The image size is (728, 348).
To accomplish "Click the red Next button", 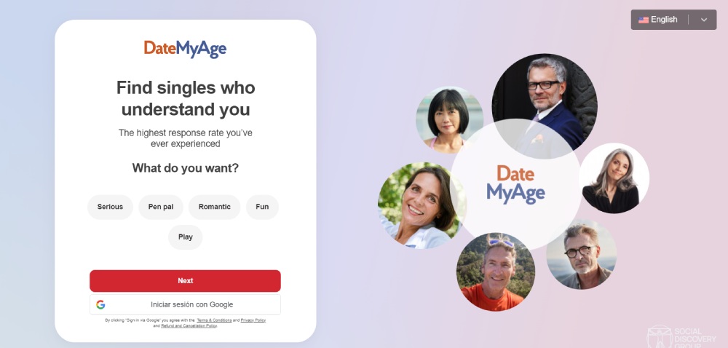I will coord(185,281).
